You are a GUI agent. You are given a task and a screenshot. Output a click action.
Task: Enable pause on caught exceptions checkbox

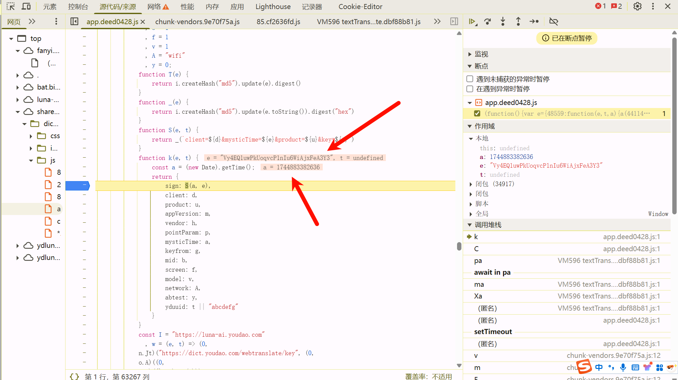pos(470,89)
